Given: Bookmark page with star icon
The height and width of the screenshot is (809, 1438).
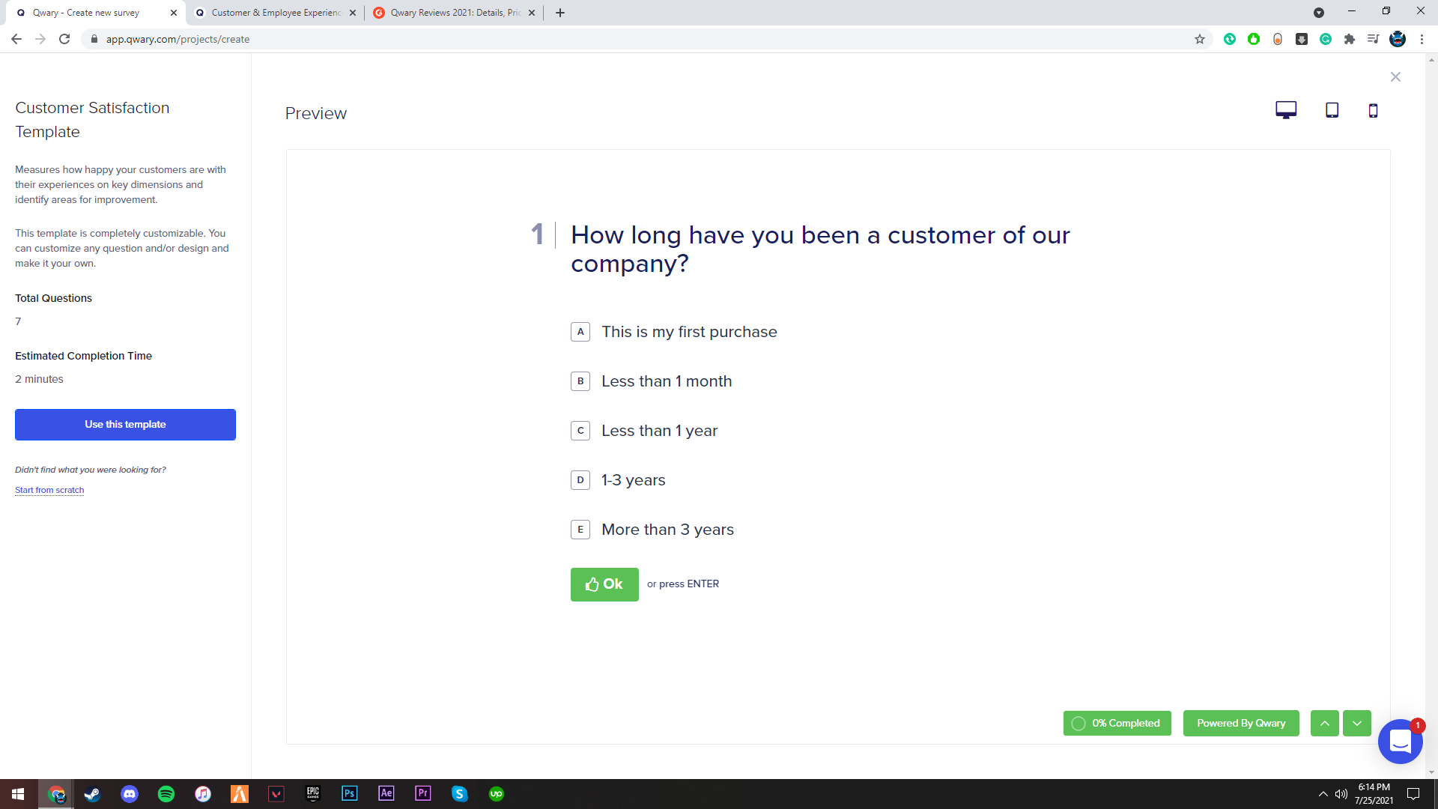Looking at the screenshot, I should pyautogui.click(x=1200, y=39).
